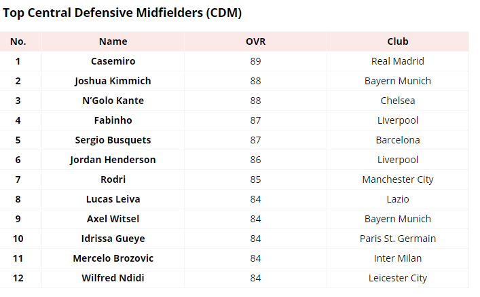The width and height of the screenshot is (480, 297).
Task: Click the 'Top Central Defensive Midfielders (CDM)' heading
Action: (121, 12)
